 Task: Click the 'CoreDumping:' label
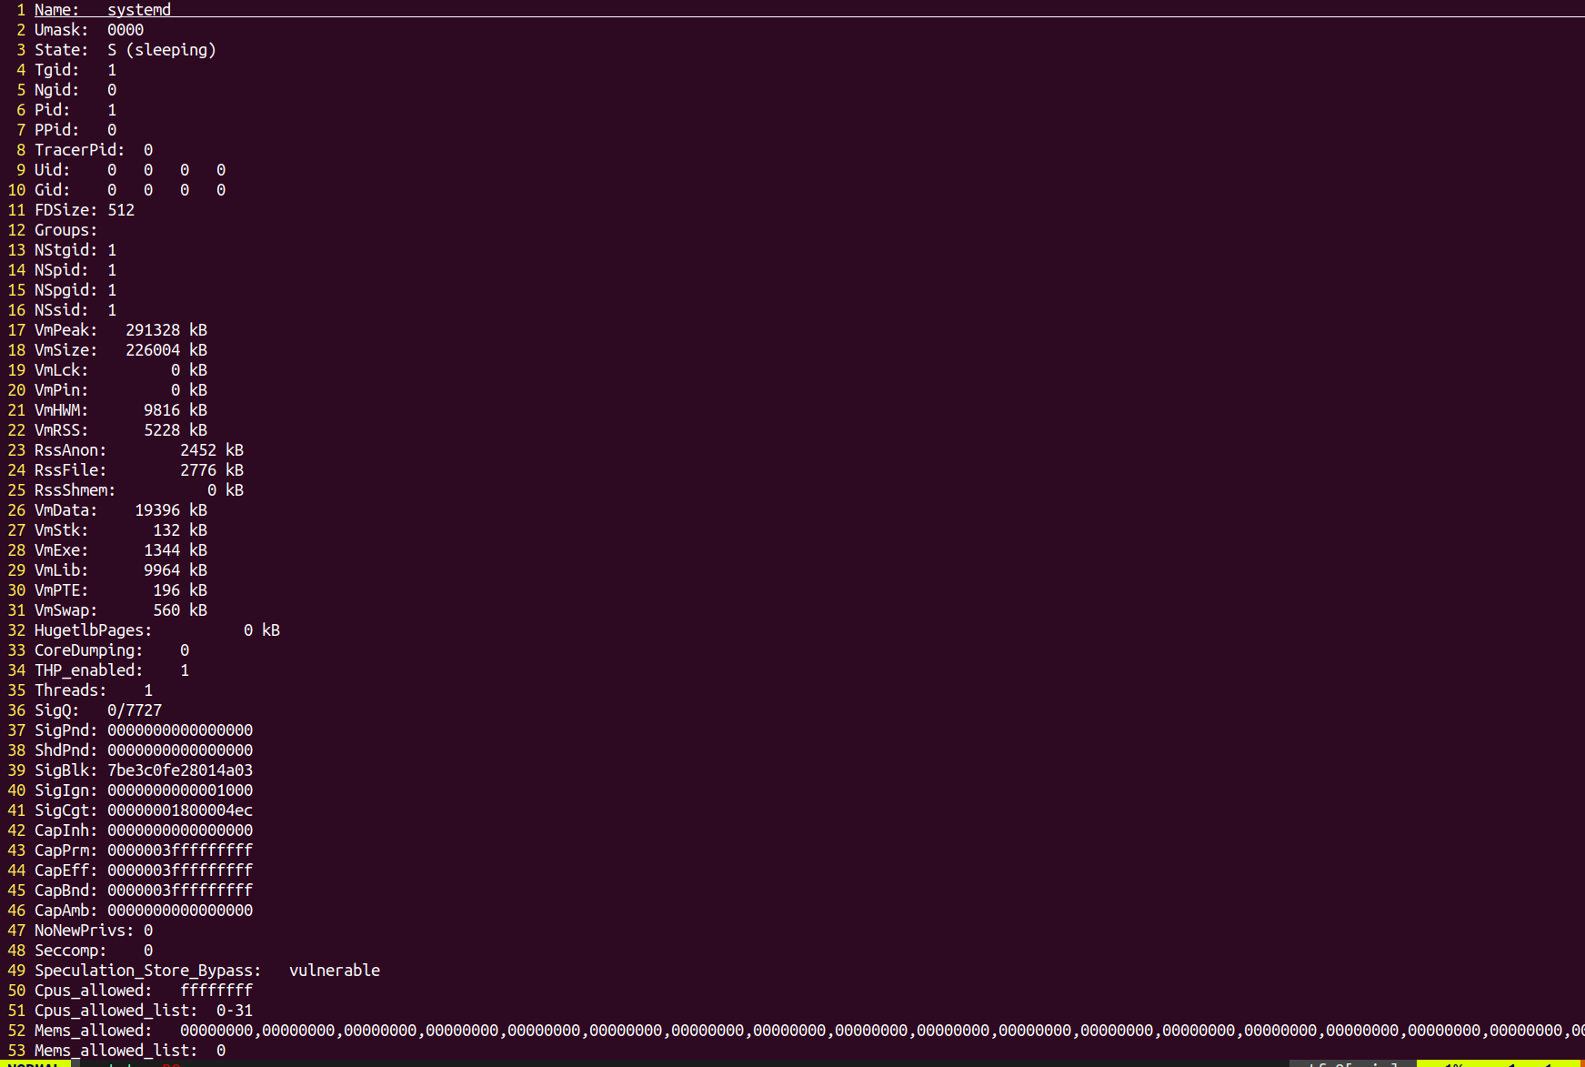coord(89,650)
